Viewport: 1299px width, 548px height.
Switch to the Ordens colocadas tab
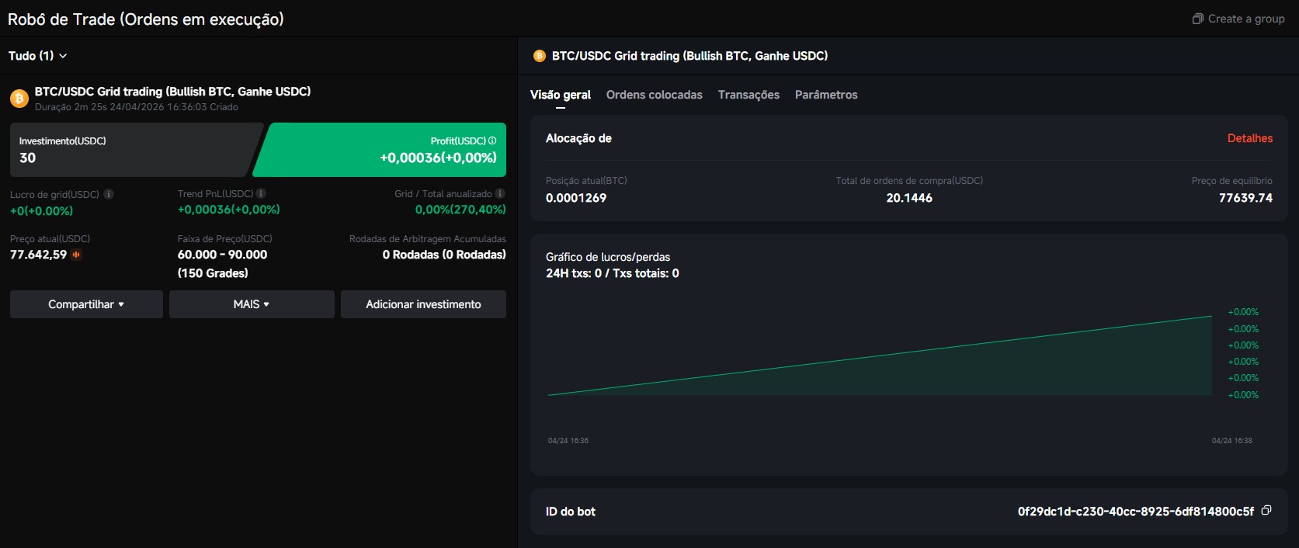(x=655, y=95)
